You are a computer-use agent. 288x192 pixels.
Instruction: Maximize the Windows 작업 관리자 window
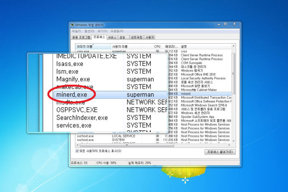click(x=225, y=24)
